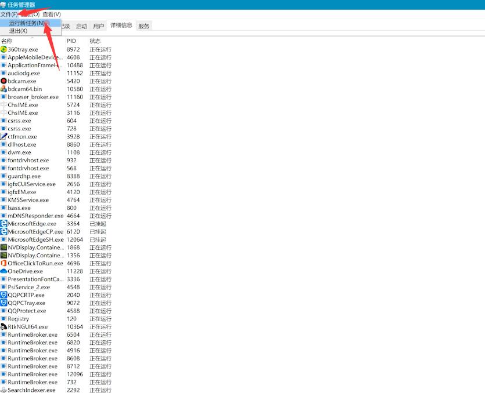Select the 详细信息 tab
The image size is (485, 393).
(121, 26)
